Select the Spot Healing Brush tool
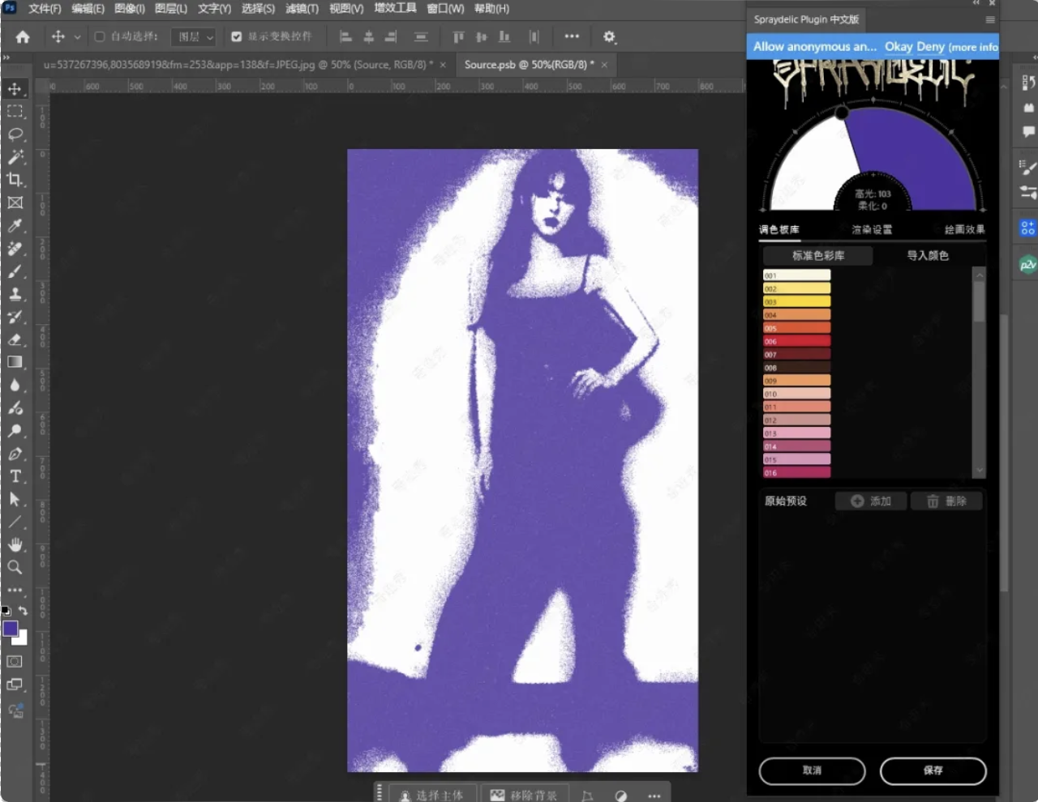1038x802 pixels. [x=15, y=248]
